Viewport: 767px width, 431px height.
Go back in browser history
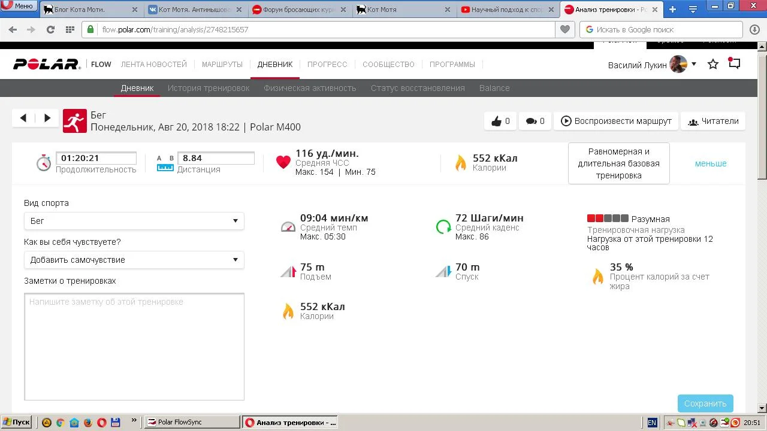click(x=13, y=29)
